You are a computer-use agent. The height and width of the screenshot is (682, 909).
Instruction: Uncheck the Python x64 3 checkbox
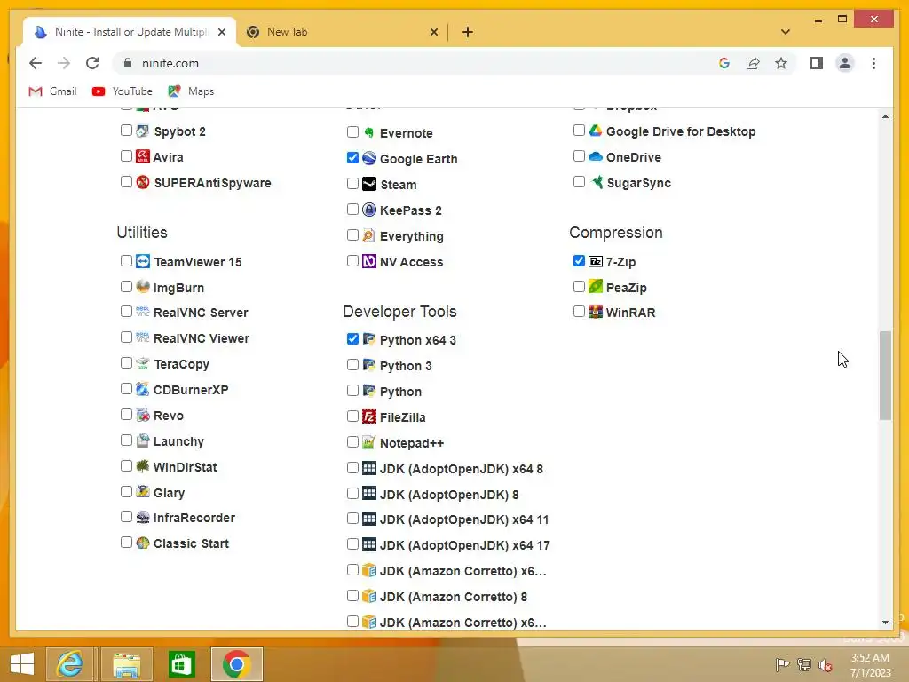click(352, 338)
